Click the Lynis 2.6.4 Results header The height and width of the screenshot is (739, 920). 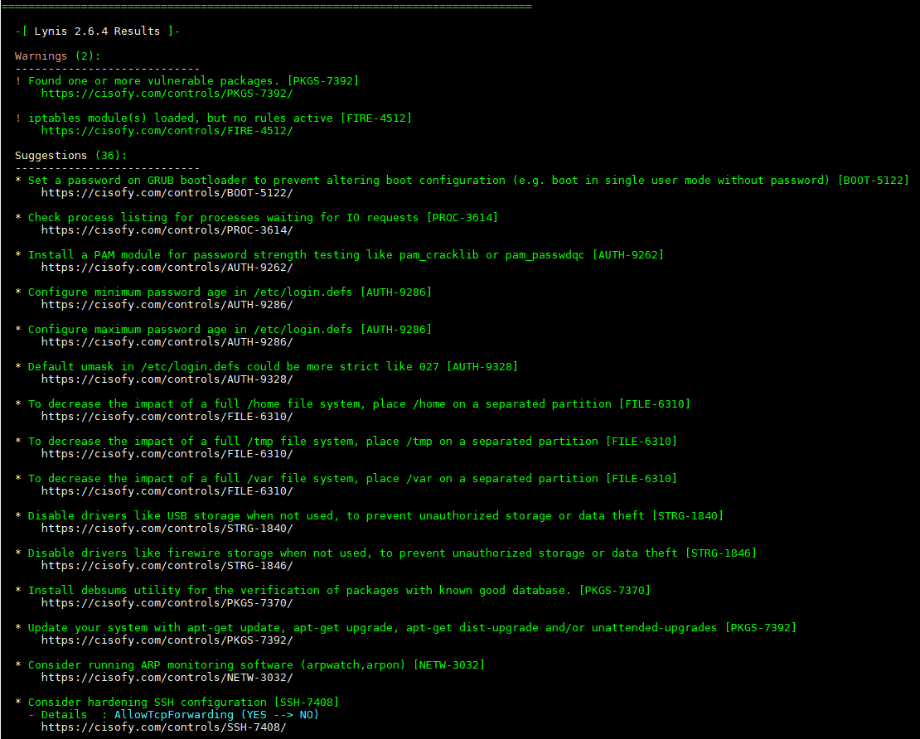coord(98,31)
